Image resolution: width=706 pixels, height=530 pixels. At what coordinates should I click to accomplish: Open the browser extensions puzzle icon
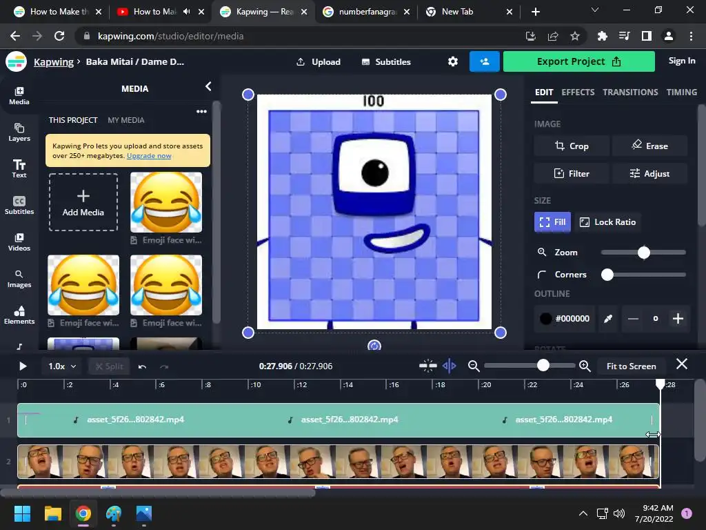tap(602, 36)
